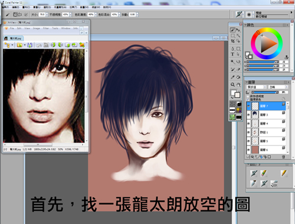Screen dimensions: 295x224
Task: Open the Tools menu in XnView
Action: (x=55, y=28)
